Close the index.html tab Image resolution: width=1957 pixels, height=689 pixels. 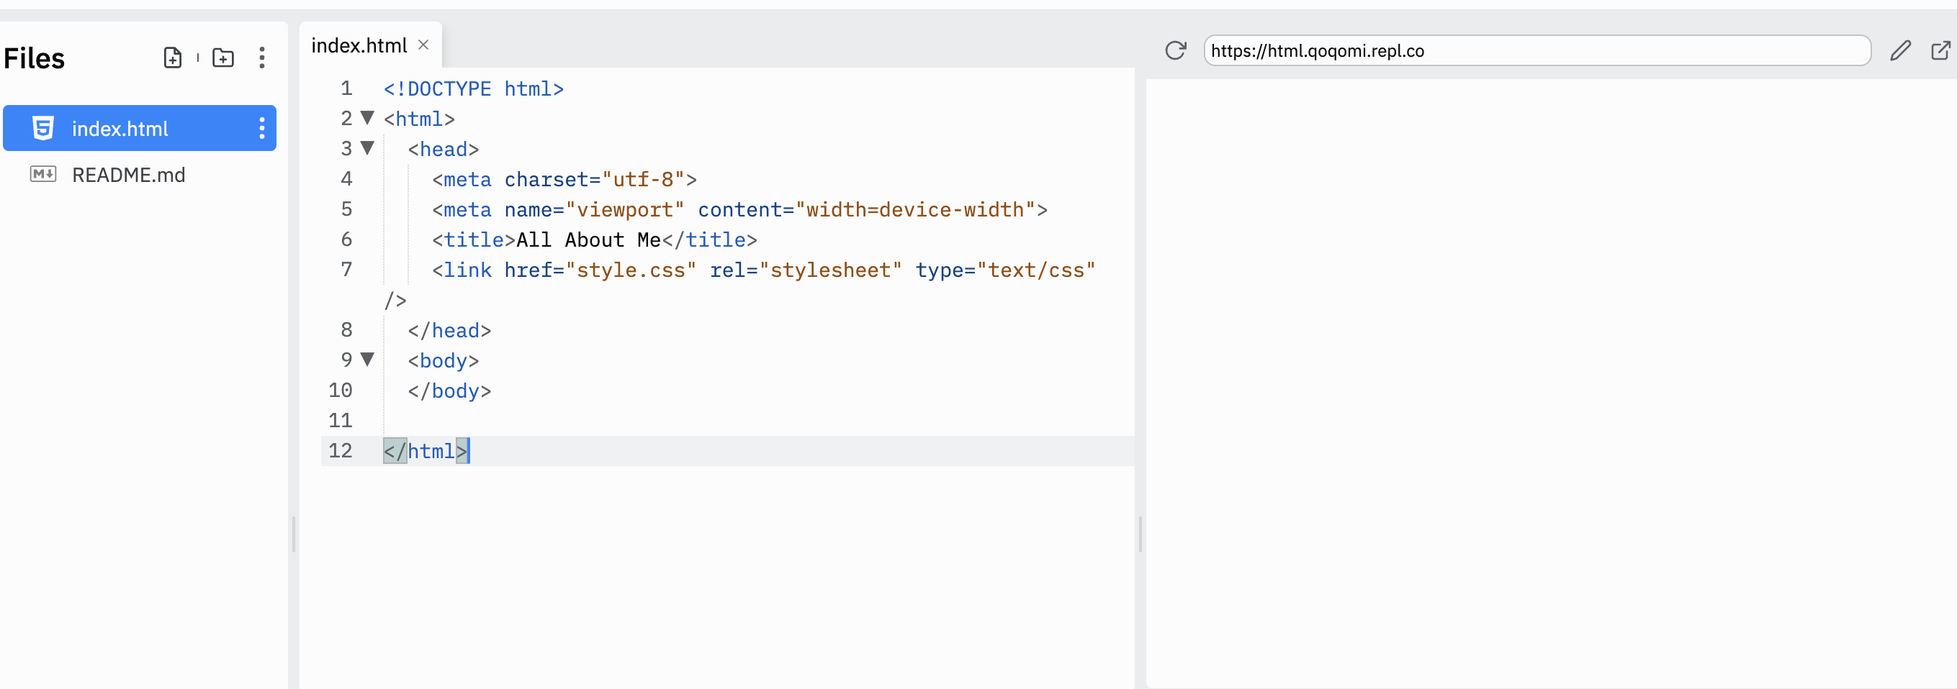click(423, 45)
